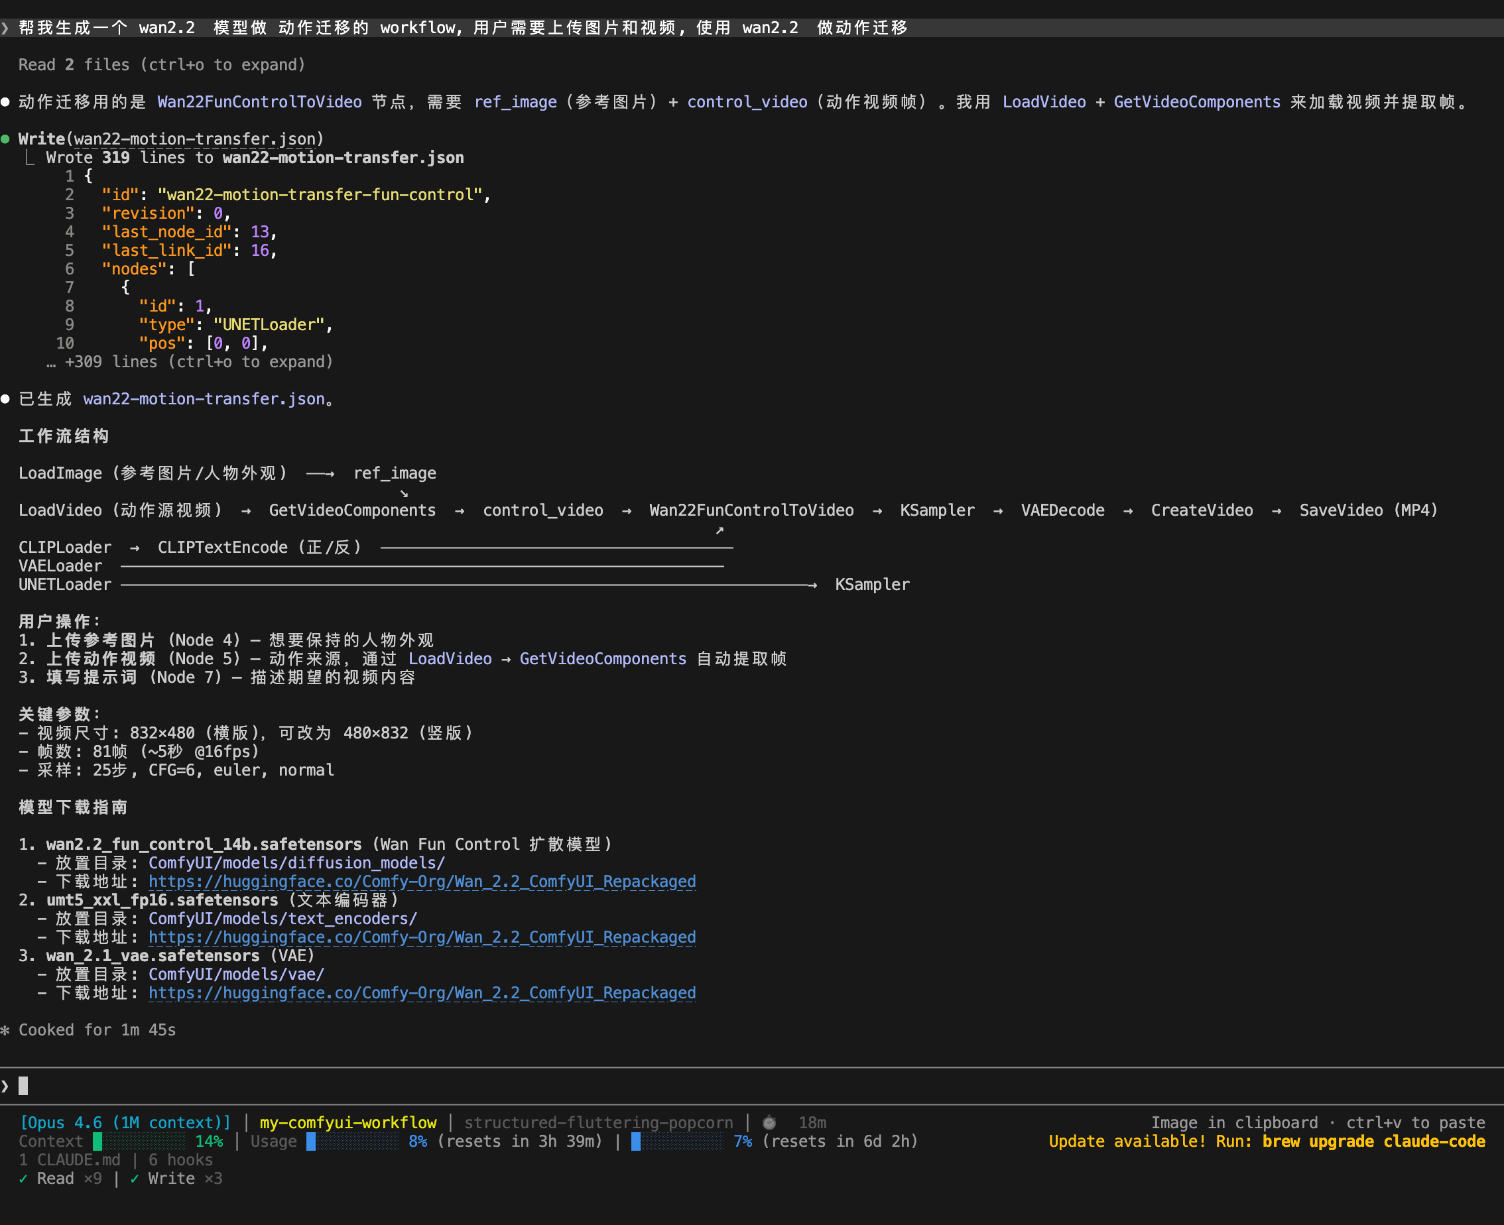1504x1225 pixels.
Task: Open the HuggingFace link for the VAE model
Action: coord(421,993)
